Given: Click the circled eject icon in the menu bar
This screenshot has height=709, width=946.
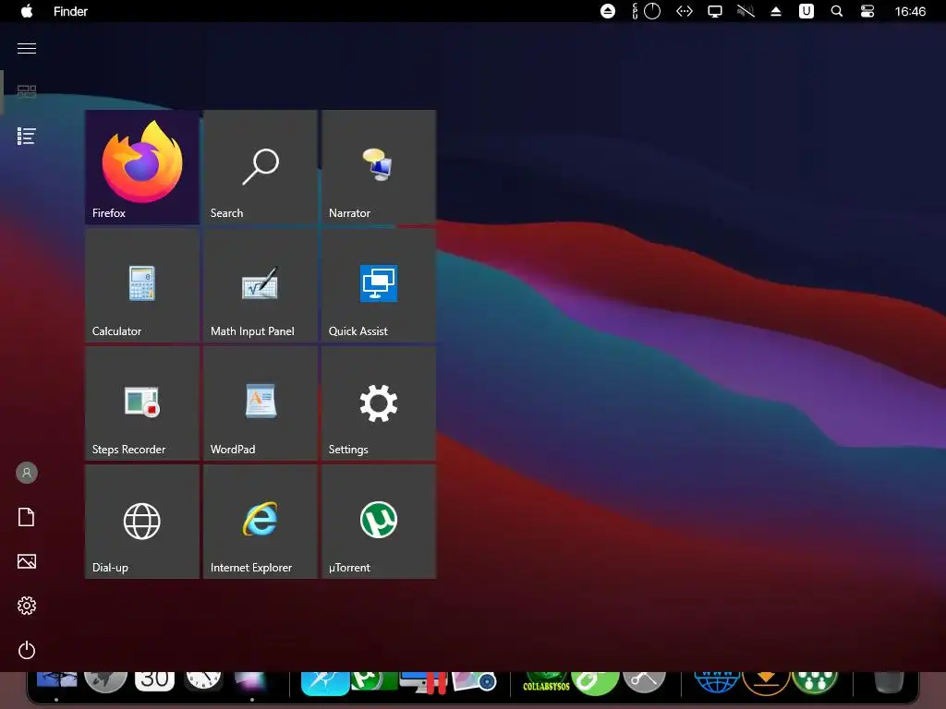Looking at the screenshot, I should pyautogui.click(x=608, y=11).
